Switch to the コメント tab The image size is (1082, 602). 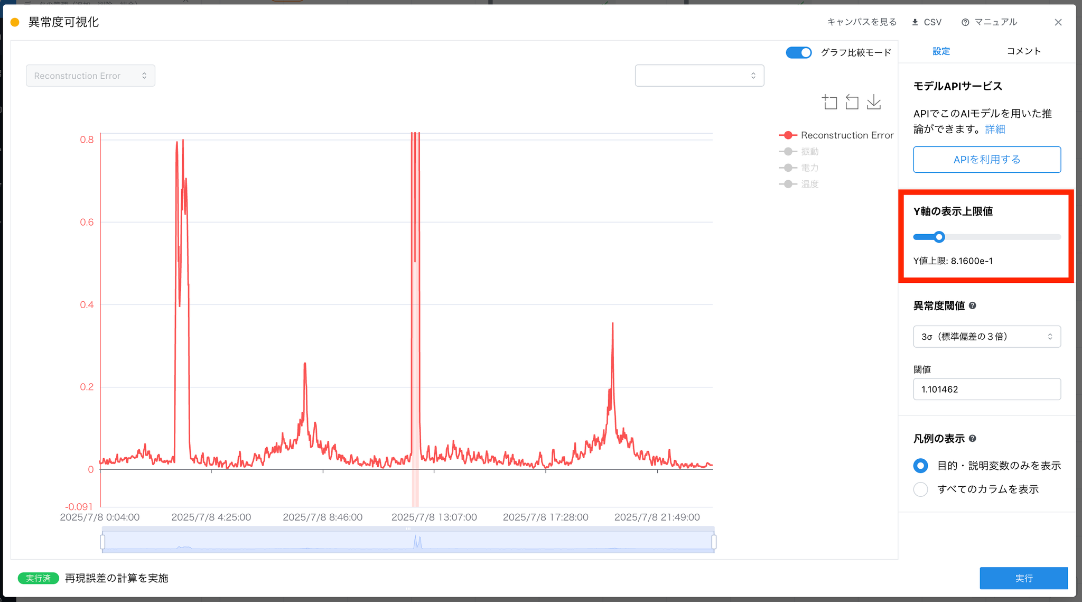point(1023,51)
